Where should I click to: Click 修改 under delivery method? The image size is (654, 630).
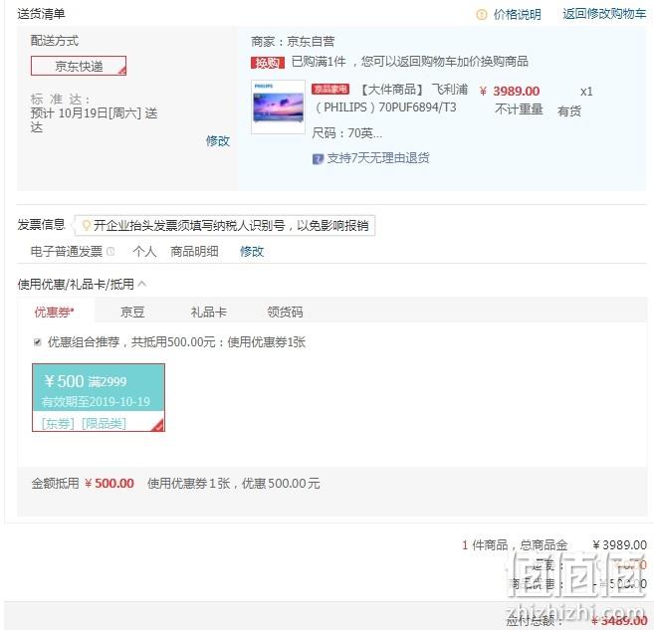[218, 141]
